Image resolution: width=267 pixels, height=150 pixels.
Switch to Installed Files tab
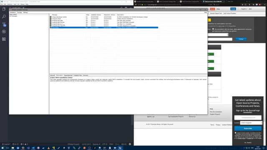coord(78,75)
